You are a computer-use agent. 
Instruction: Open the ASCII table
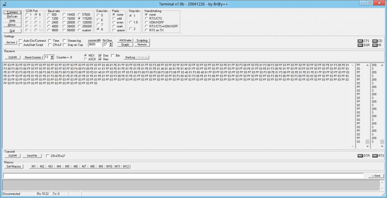coord(125,40)
